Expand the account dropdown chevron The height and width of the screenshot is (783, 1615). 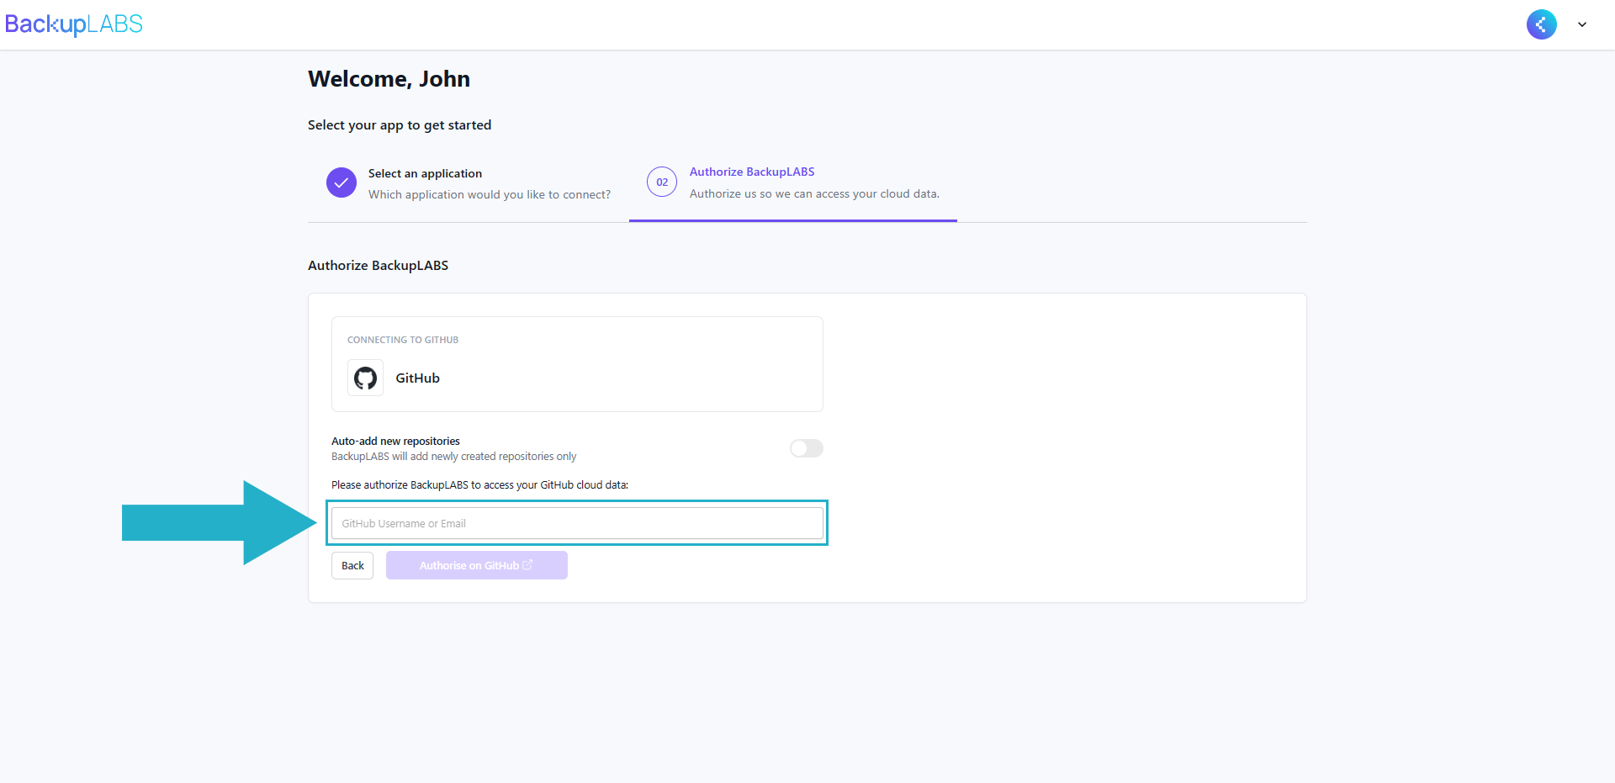pos(1582,24)
